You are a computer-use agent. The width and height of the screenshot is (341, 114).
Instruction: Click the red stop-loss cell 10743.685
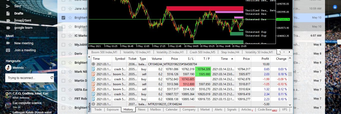point(186,79)
